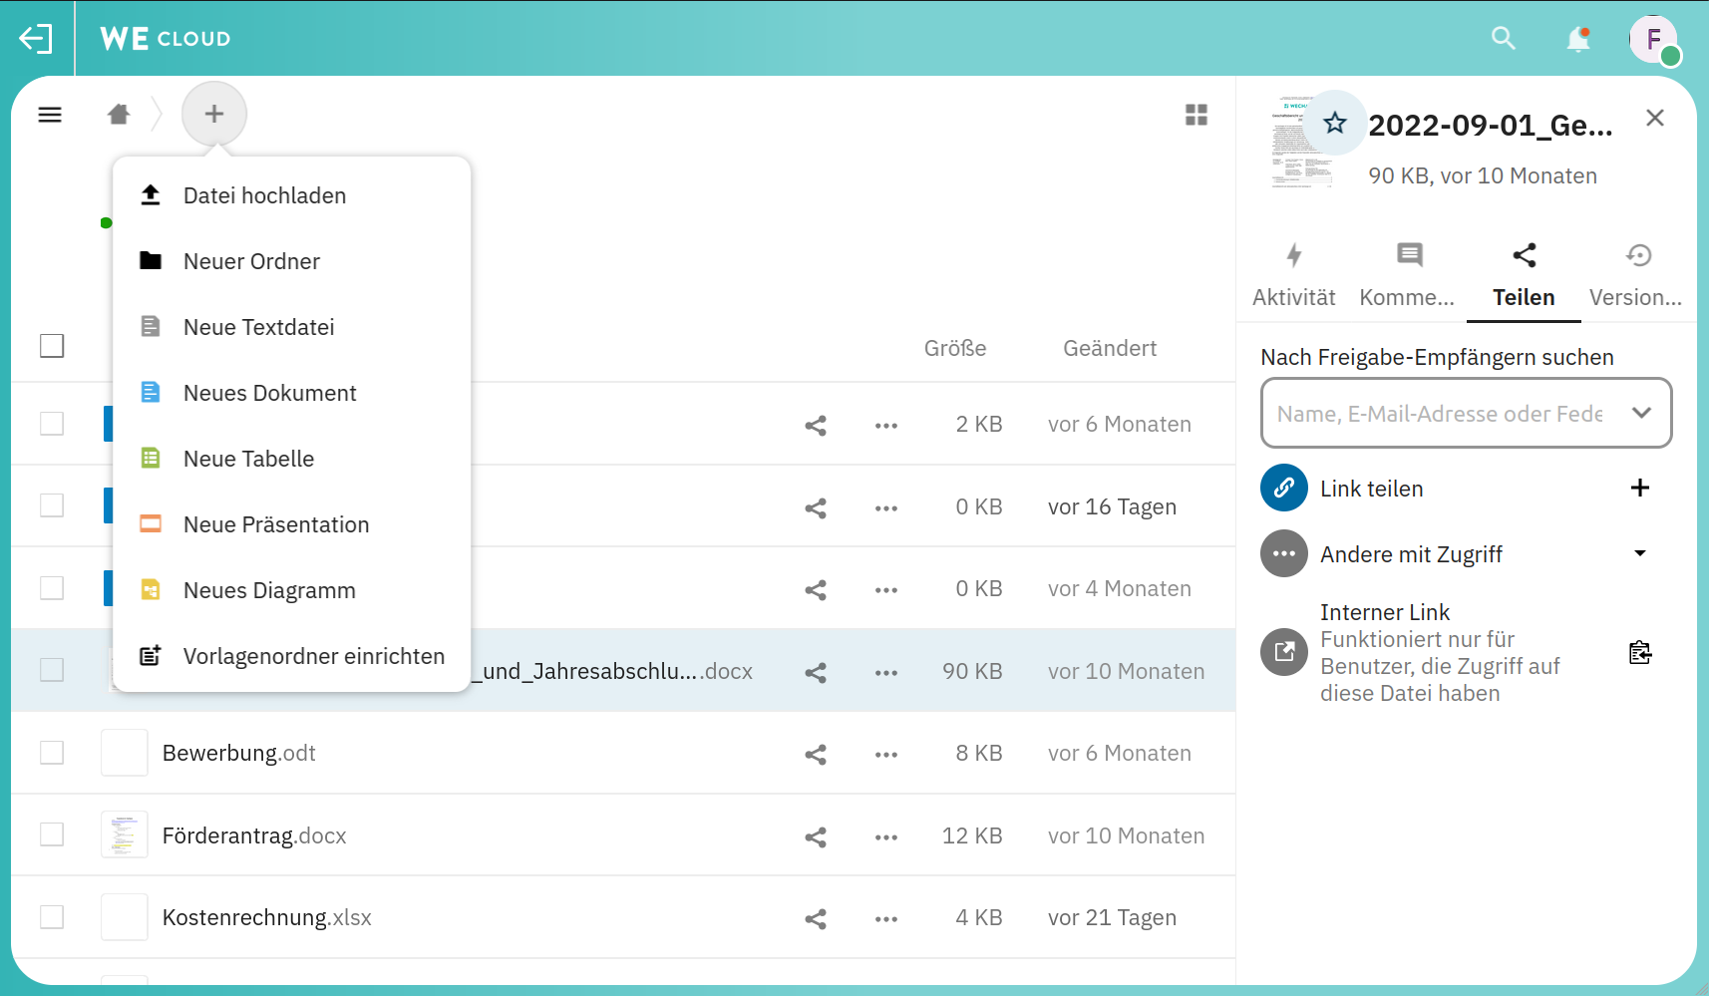
Task: Expand Andere mit Zugriff list
Action: click(1640, 553)
